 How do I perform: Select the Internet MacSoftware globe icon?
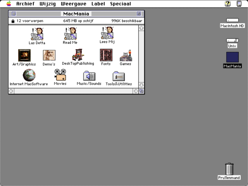[29, 75]
